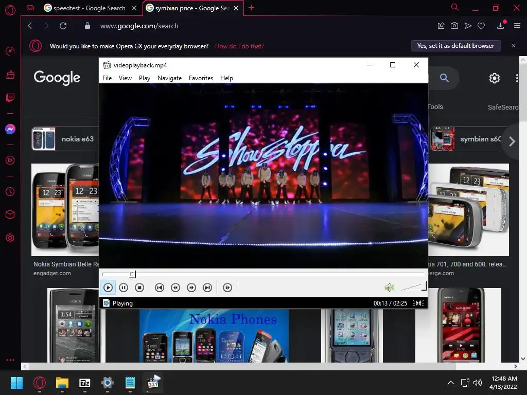
Task: Open the Favorites menu
Action: 201,78
